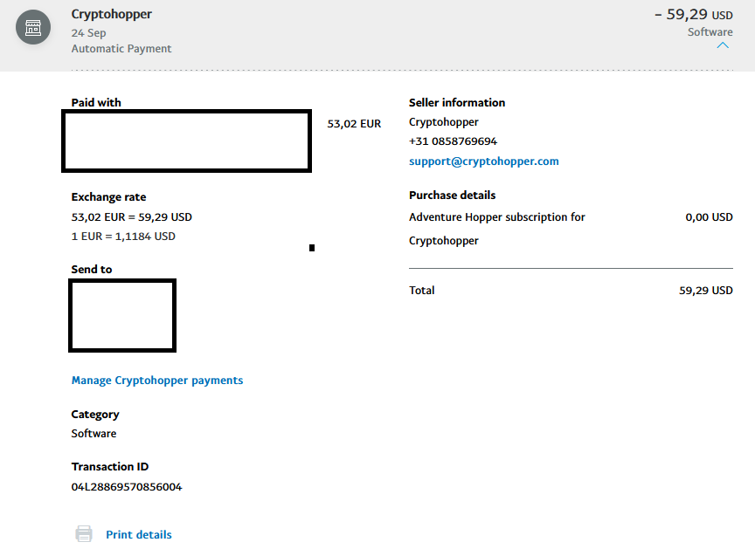
Task: Collapse the transaction details with the chevron
Action: (723, 45)
